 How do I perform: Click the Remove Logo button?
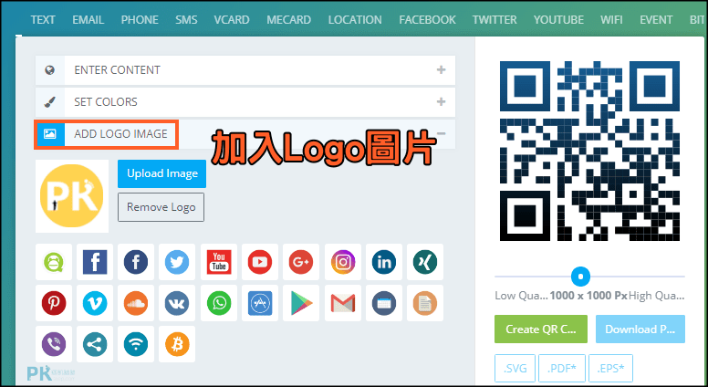pyautogui.click(x=161, y=207)
